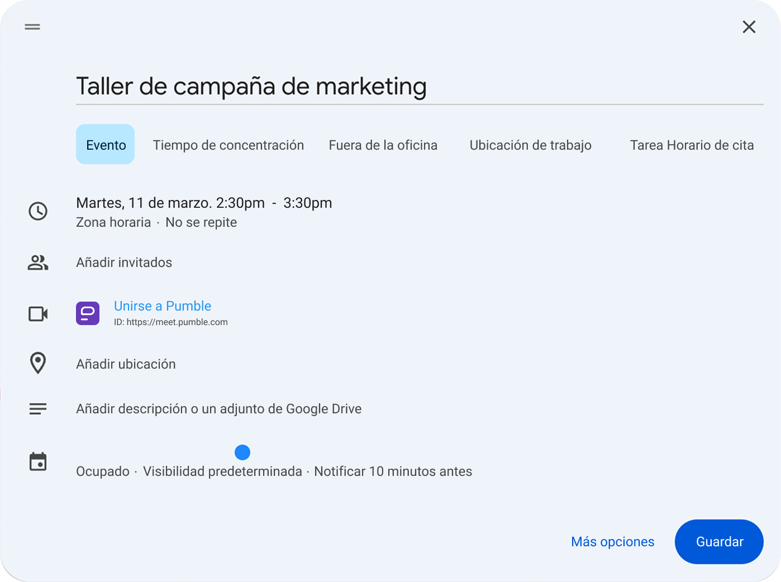Open the Visibilidad predeterminada selector

pyautogui.click(x=222, y=471)
